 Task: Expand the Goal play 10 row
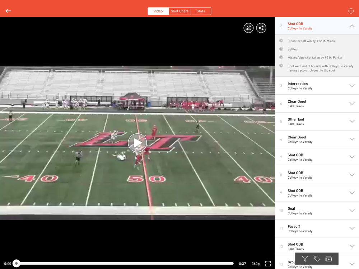[317, 211]
